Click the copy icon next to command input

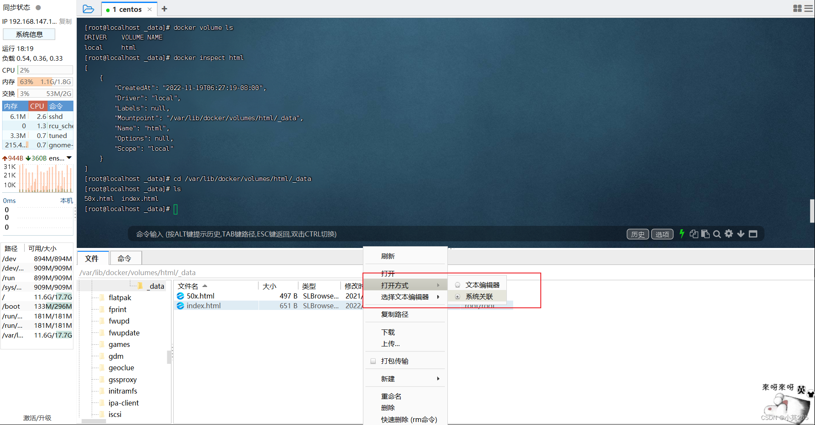pyautogui.click(x=694, y=234)
